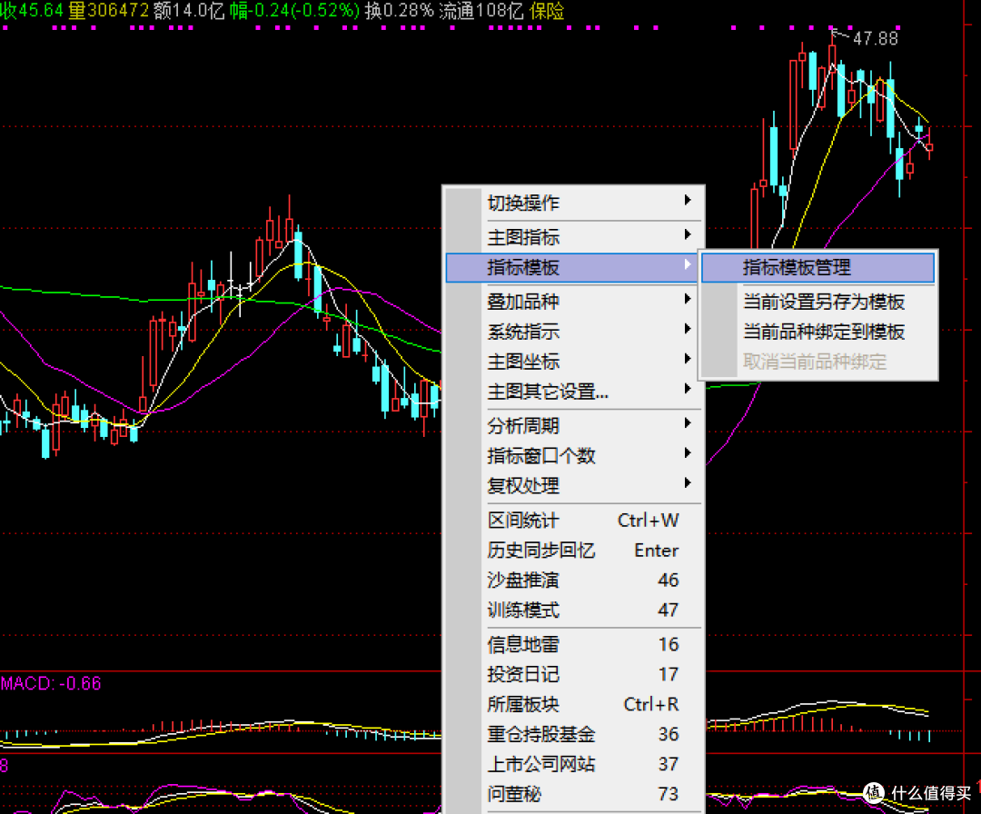Open the 复权处理 submenu
The image size is (981, 814).
[574, 485]
